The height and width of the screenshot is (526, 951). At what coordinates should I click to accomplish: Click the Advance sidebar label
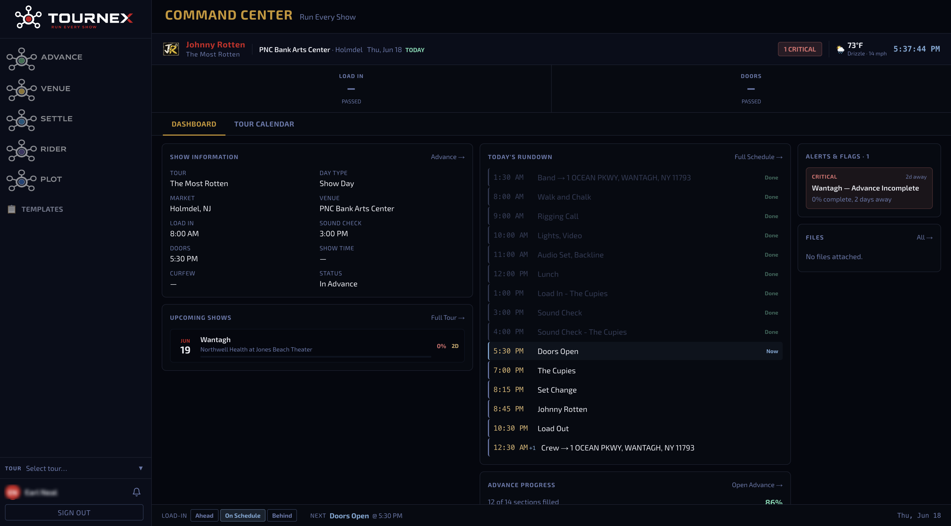[x=62, y=57]
